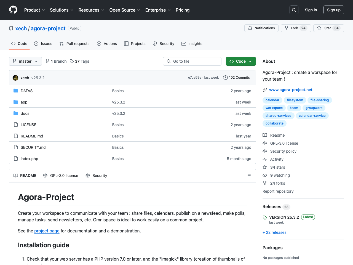Open the green Code dropdown

[x=241, y=61]
